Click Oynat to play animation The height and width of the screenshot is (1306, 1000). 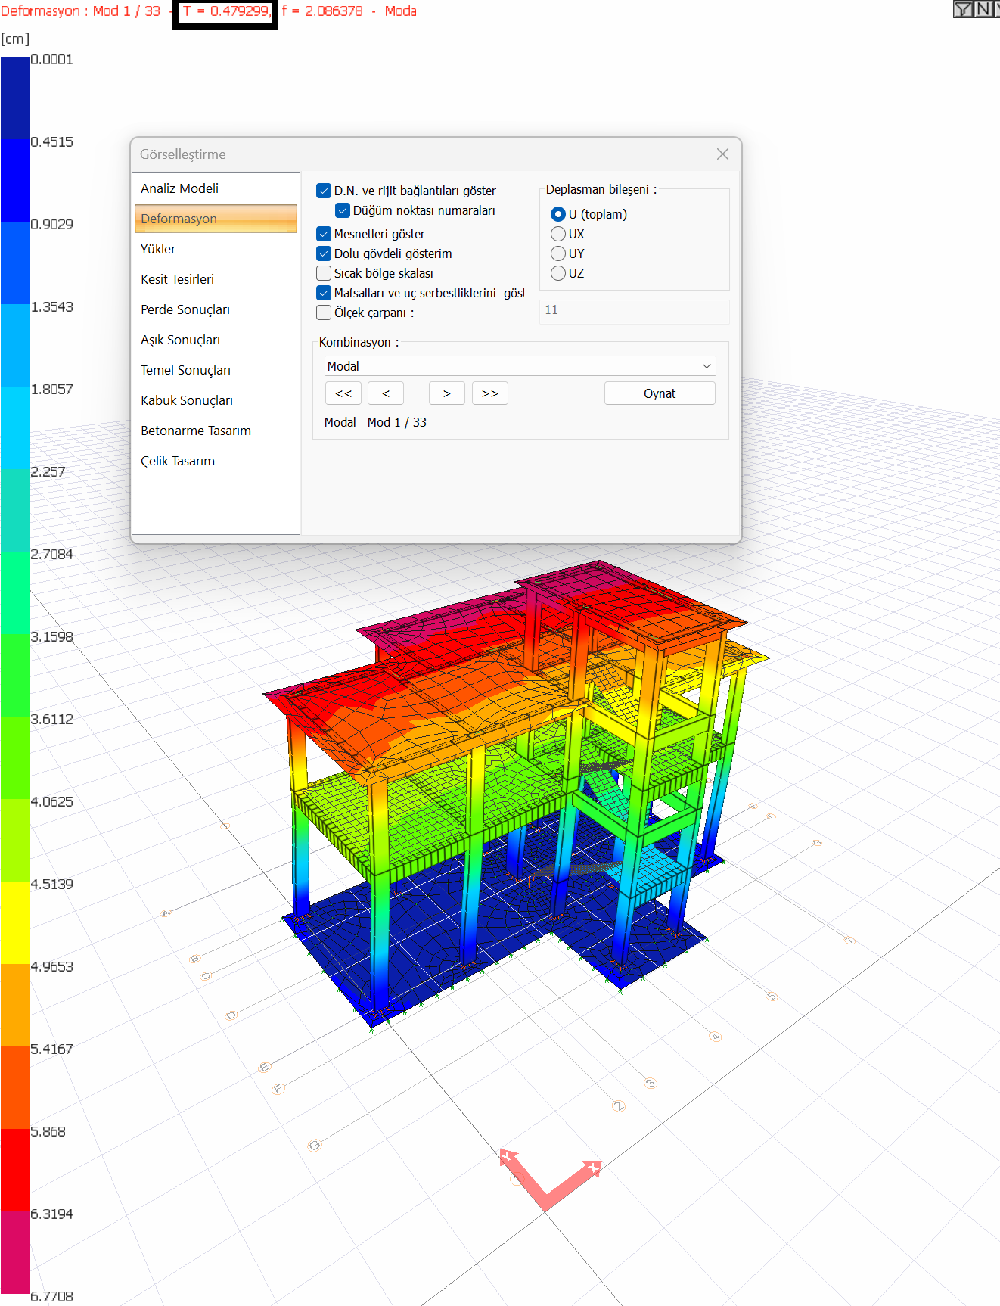click(660, 393)
